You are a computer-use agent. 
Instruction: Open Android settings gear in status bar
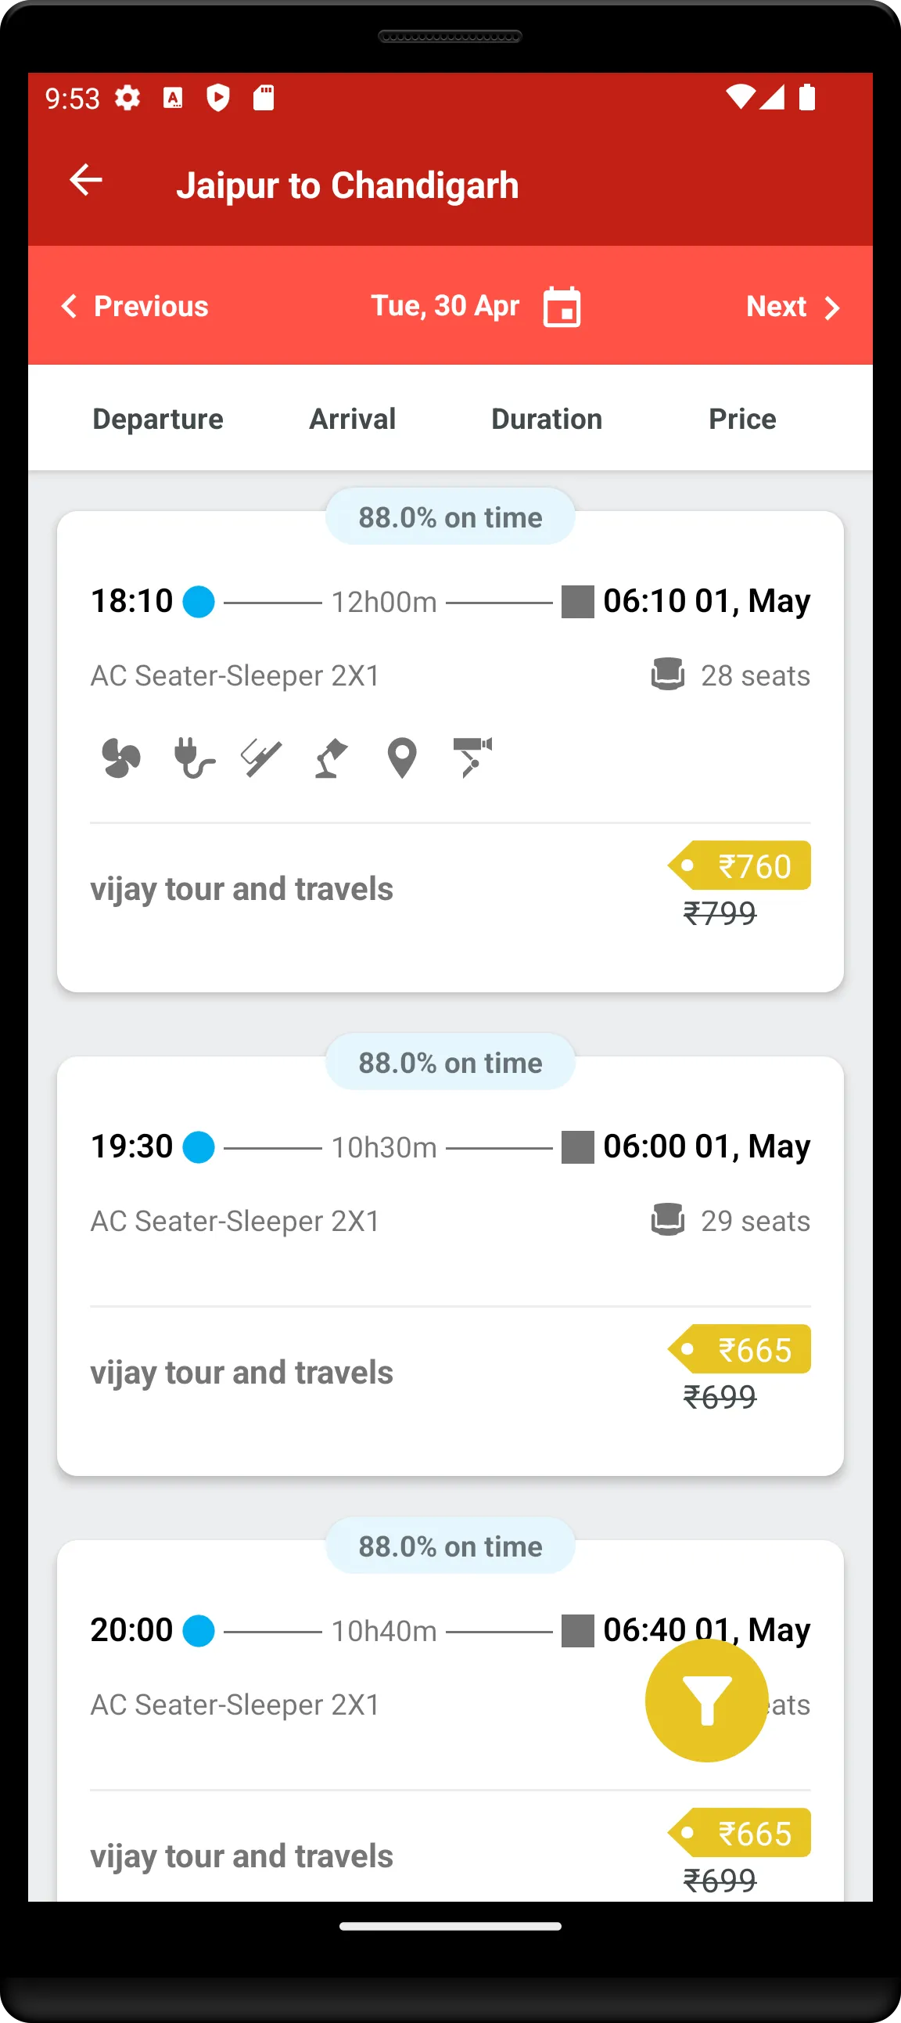pos(127,98)
